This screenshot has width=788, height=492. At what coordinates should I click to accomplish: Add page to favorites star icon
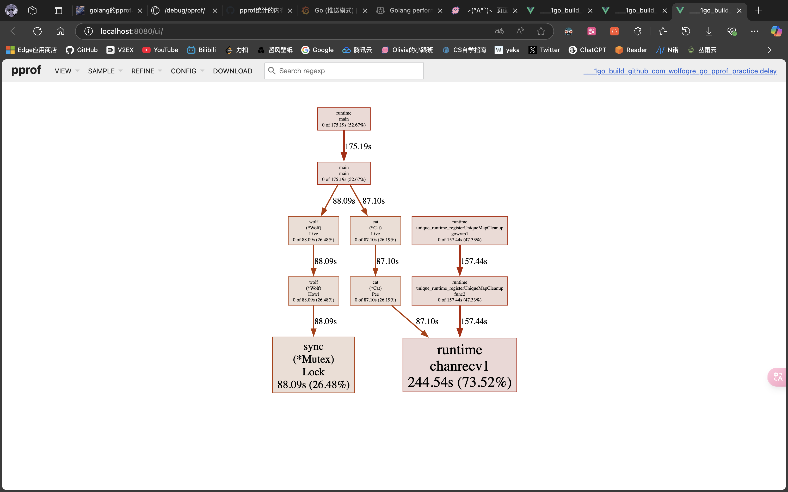pos(540,31)
